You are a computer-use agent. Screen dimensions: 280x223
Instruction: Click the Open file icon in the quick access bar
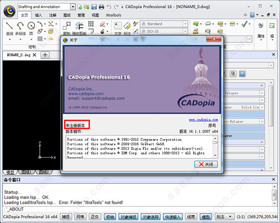87,7
